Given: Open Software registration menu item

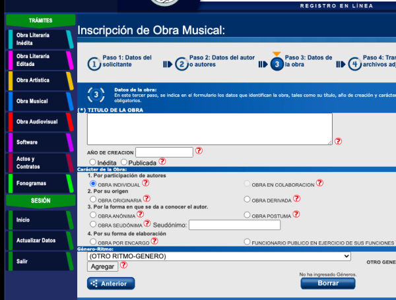Looking at the screenshot, I should coord(40,142).
